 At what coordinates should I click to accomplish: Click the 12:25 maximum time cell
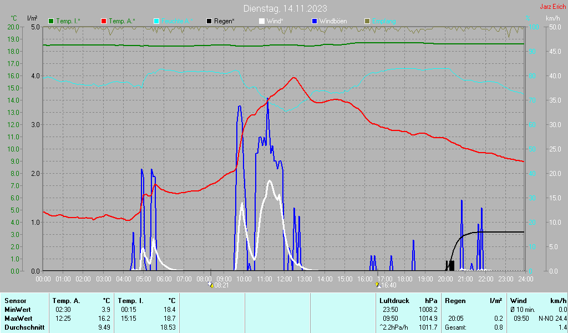(x=63, y=319)
